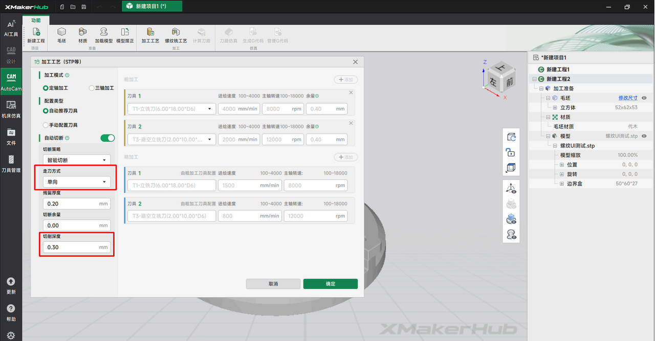Close the 加工工艺 dialog
The width and height of the screenshot is (655, 341).
click(x=355, y=62)
